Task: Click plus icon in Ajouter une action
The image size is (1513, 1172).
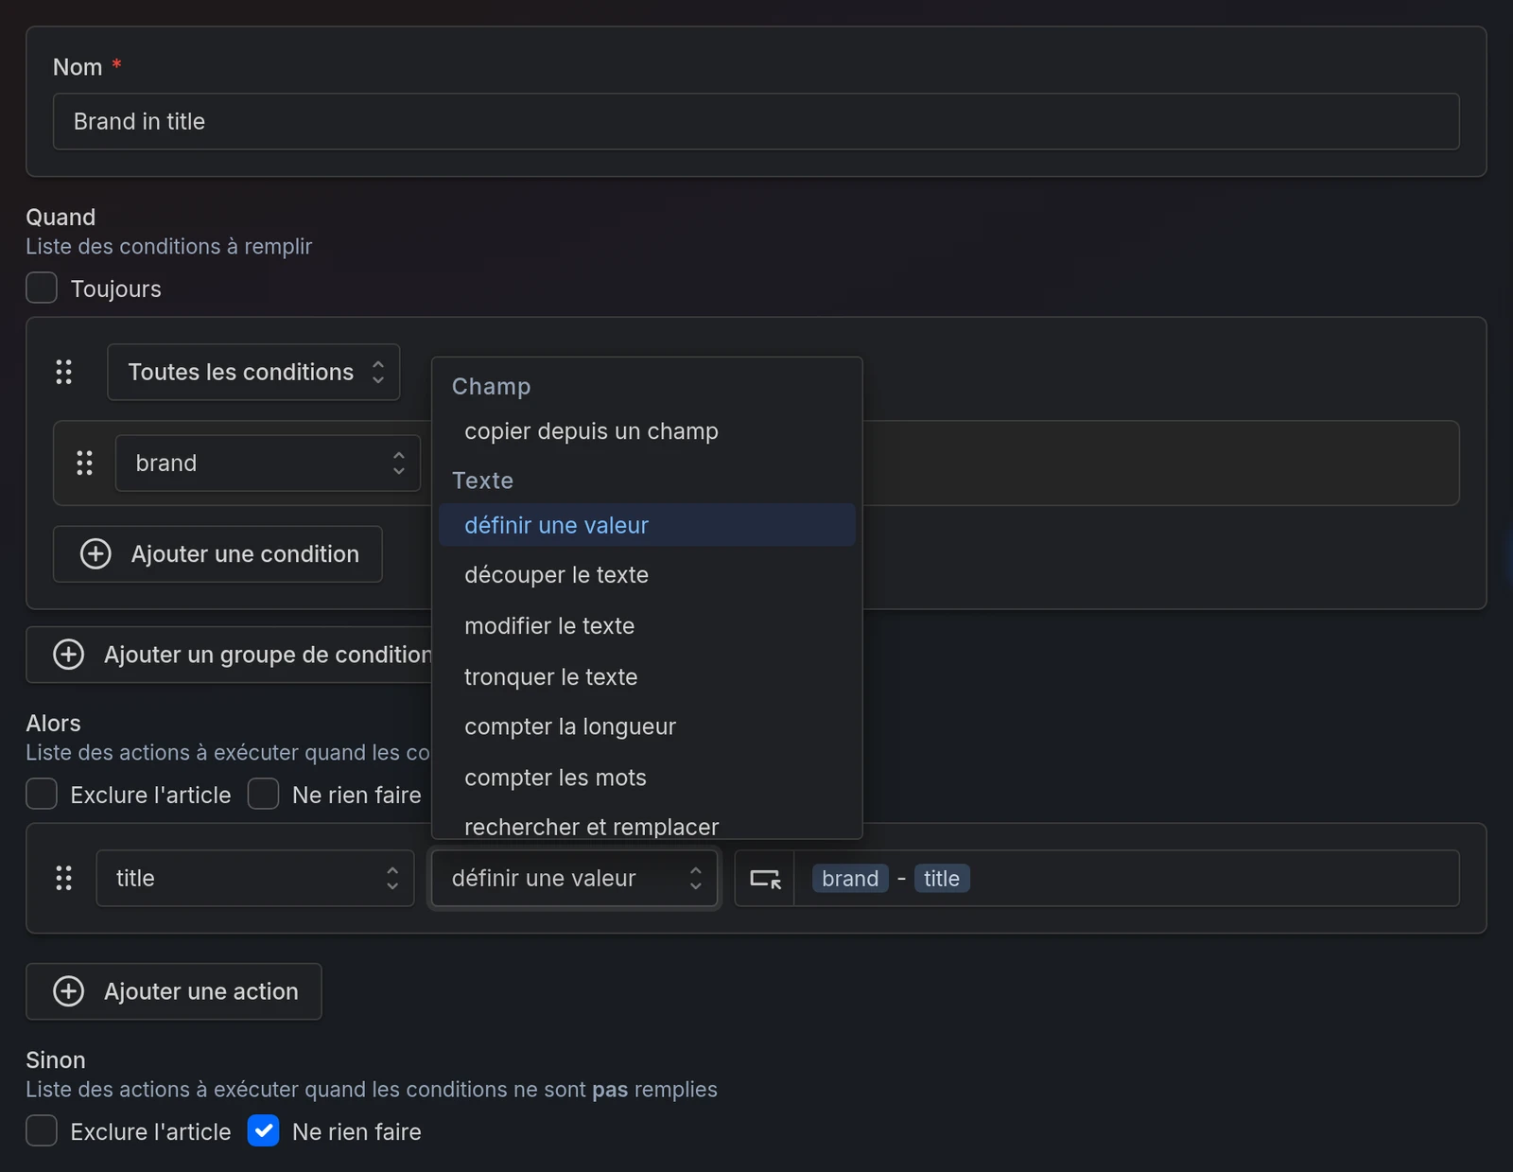Action: coord(68,991)
